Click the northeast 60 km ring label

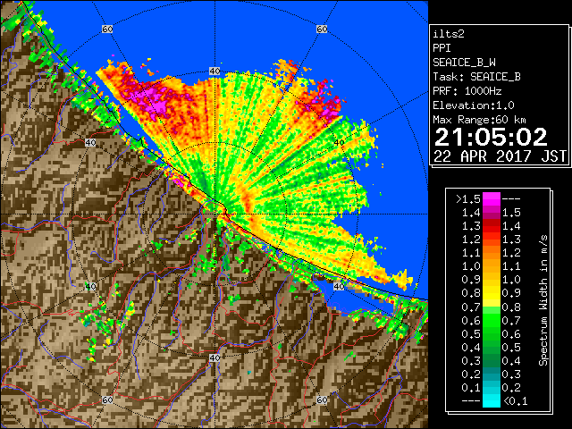(322, 29)
